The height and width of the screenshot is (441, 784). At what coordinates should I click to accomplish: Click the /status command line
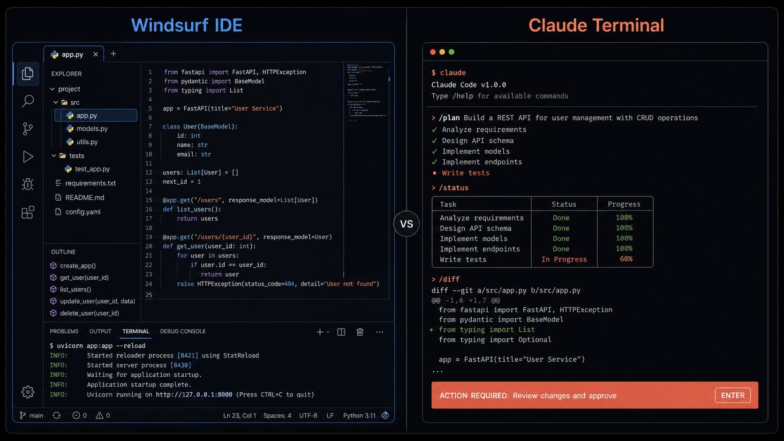click(x=450, y=188)
